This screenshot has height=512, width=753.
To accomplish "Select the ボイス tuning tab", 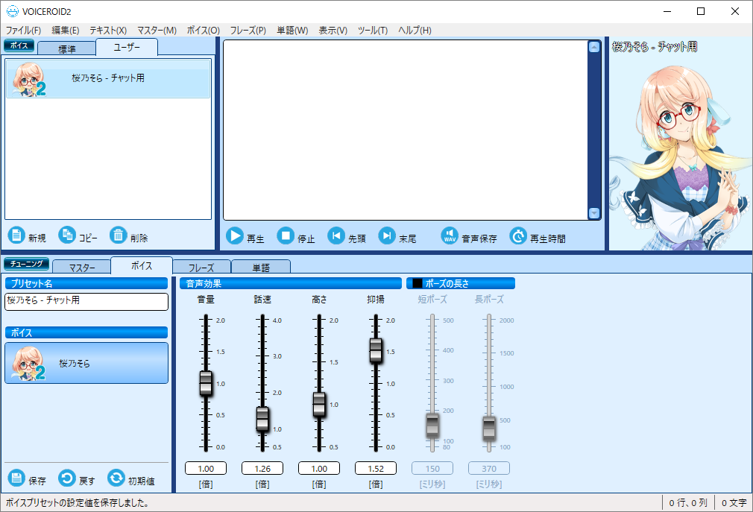I will pyautogui.click(x=142, y=265).
